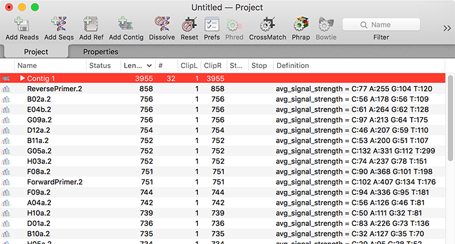Click chromatogram icon for F09a.2
Image resolution: width=455 pixels, height=244 pixels.
coord(6,193)
